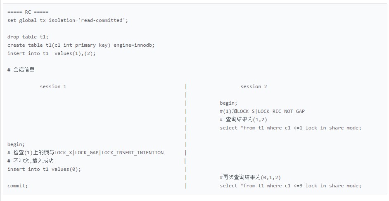Click select statement with c1 <=3

point(290,186)
